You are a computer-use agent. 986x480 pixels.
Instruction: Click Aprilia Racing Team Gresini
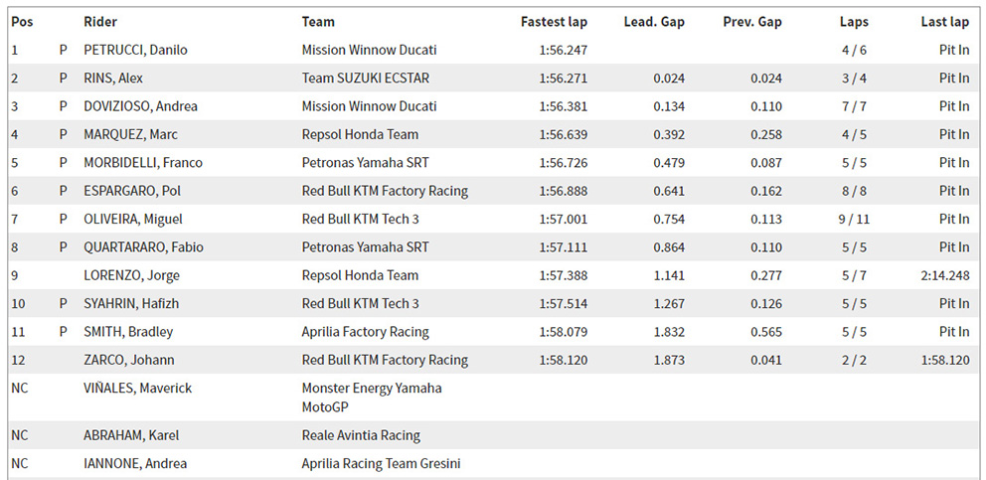click(x=381, y=463)
